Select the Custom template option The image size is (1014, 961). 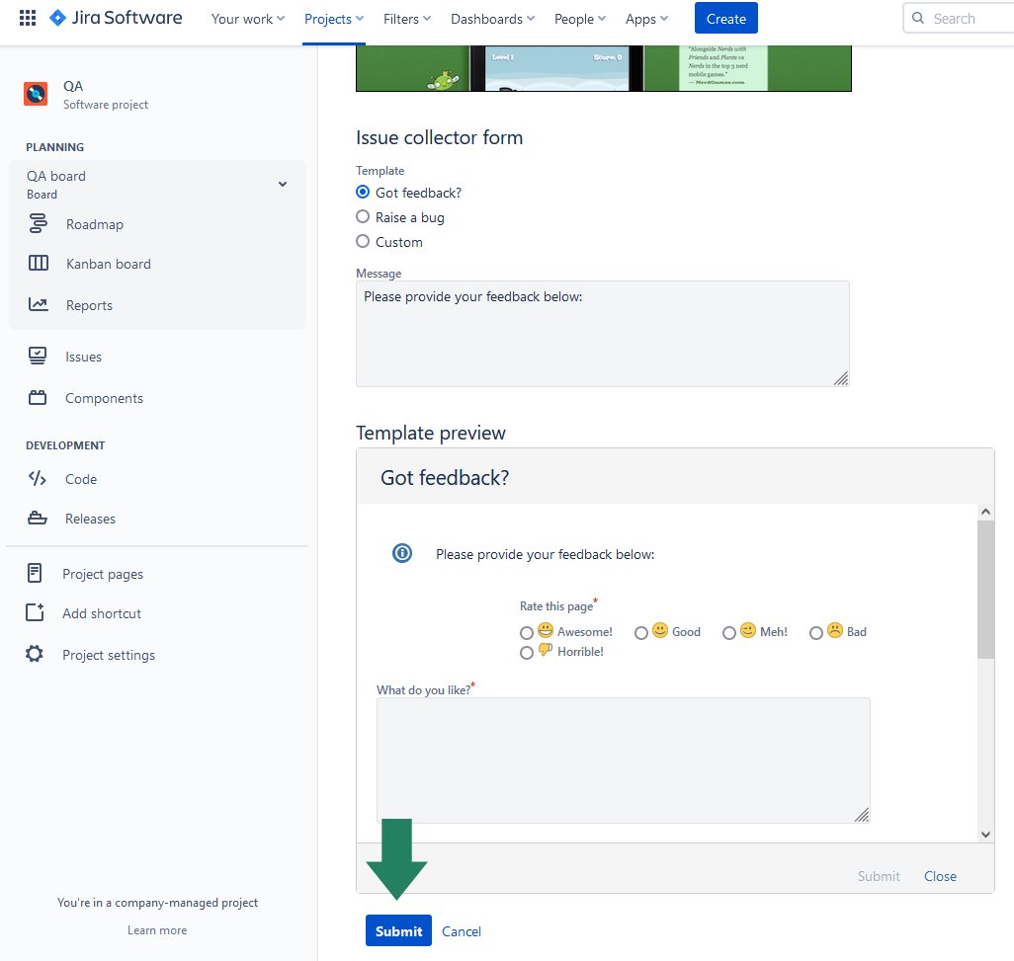pyautogui.click(x=363, y=242)
